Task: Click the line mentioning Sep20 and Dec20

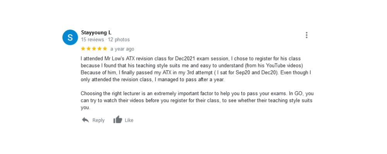Action: 195,72
